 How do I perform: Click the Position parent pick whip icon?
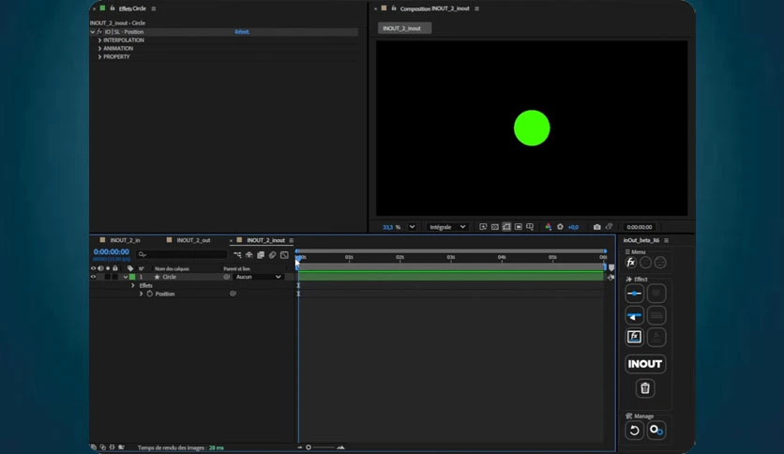[x=233, y=294]
